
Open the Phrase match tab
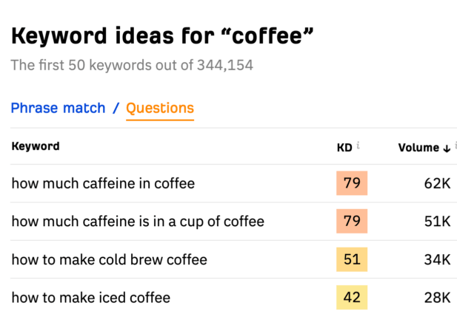click(x=58, y=108)
